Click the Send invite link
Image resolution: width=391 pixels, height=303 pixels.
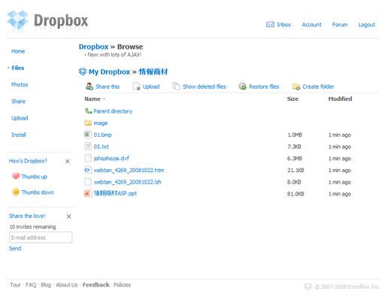tap(15, 248)
